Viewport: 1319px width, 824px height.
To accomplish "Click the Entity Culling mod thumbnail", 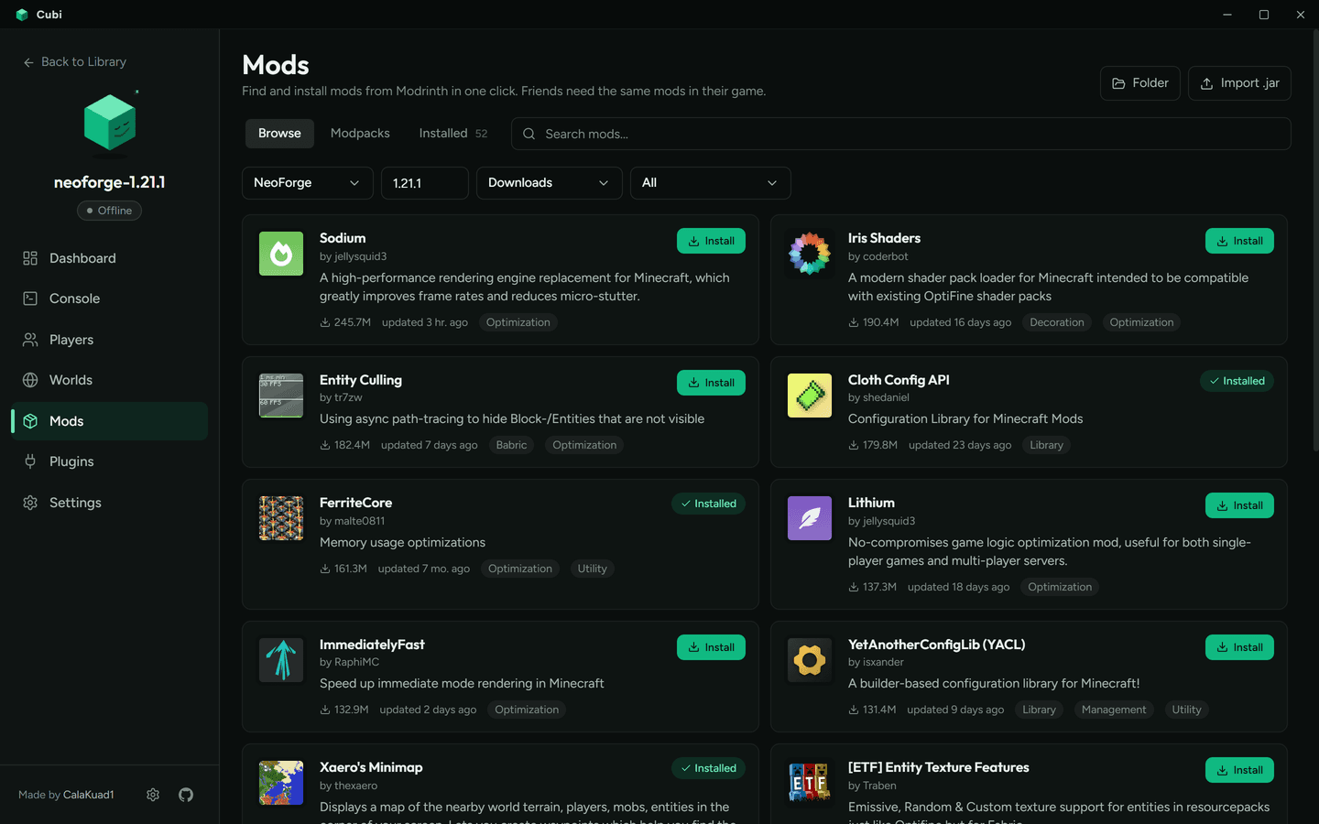I will [x=281, y=396].
